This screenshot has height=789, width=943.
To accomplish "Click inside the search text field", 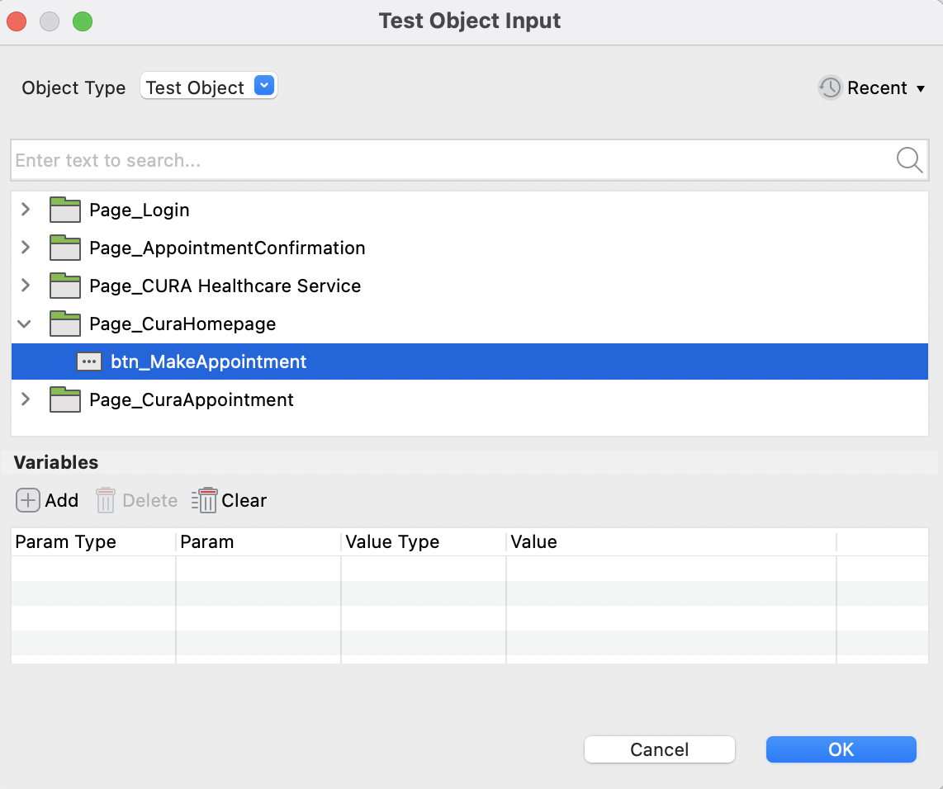I will pos(330,160).
